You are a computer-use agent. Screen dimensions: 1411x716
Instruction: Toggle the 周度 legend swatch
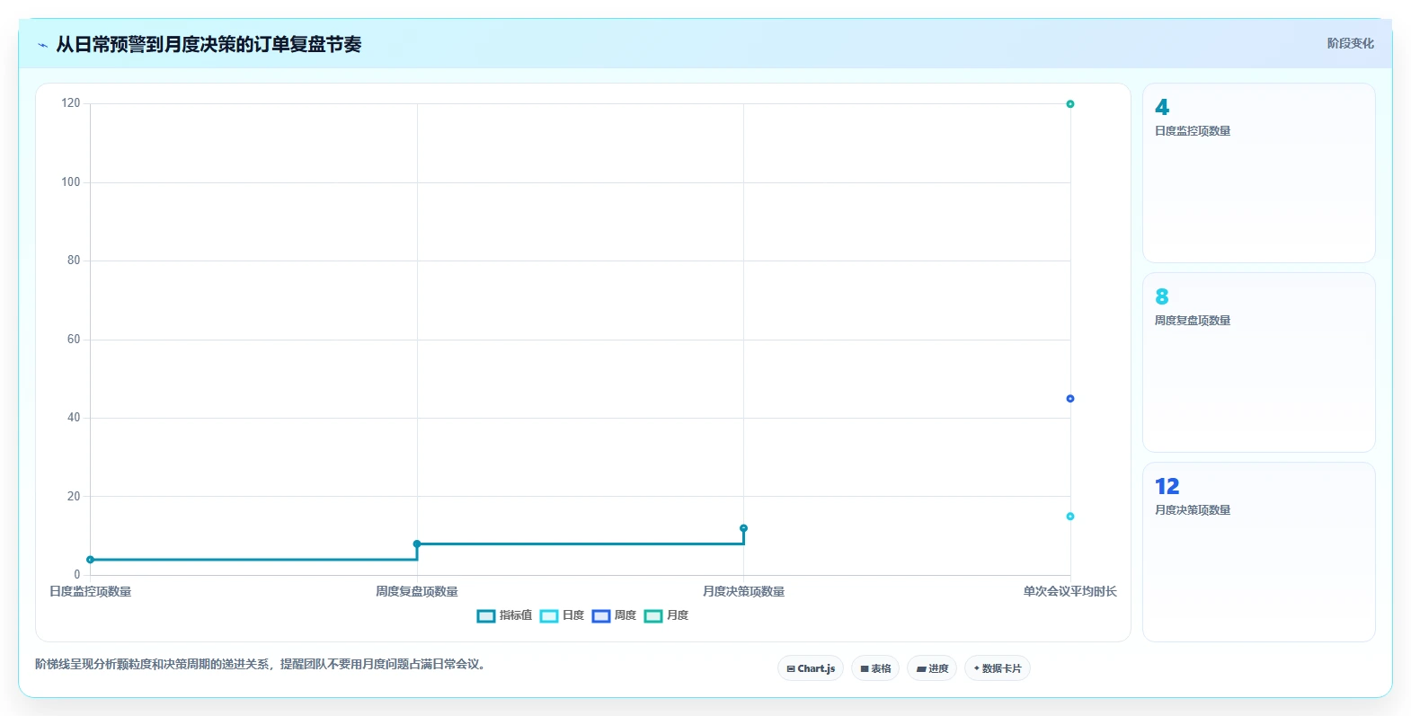coord(601,615)
